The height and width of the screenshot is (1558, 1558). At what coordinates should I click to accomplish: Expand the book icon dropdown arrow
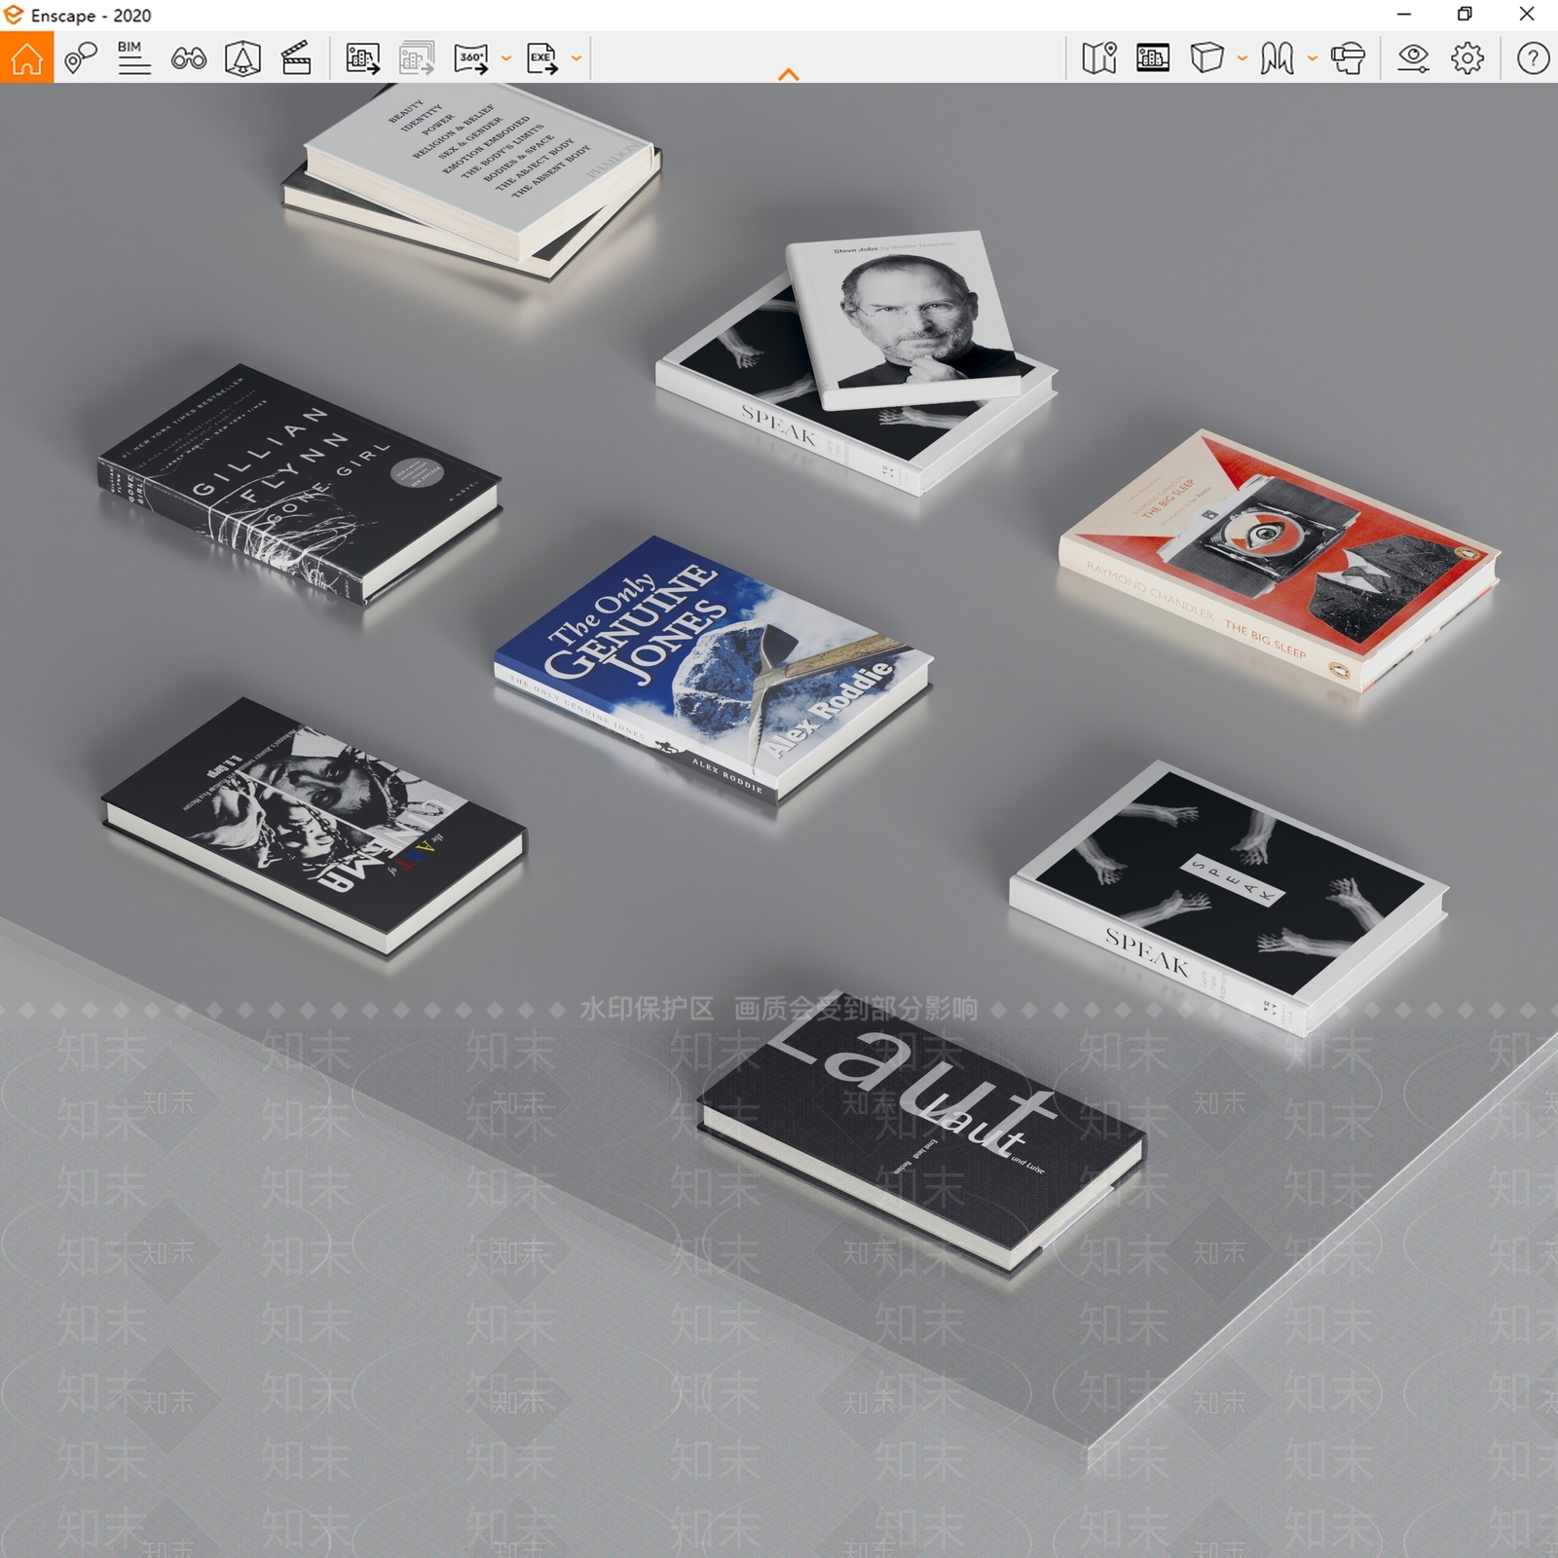(x=1312, y=58)
